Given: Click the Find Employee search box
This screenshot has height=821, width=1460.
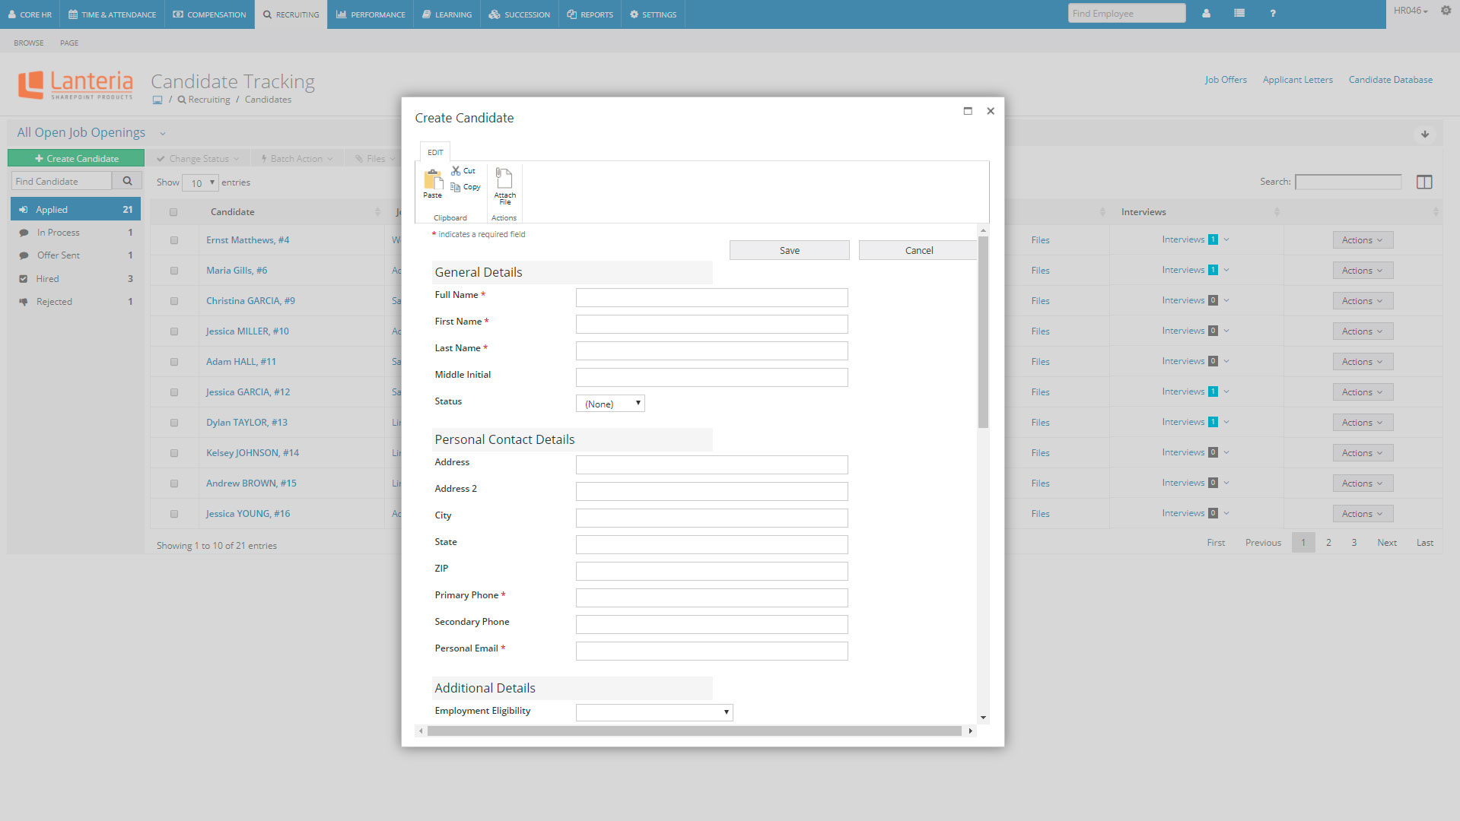Looking at the screenshot, I should click(x=1127, y=13).
